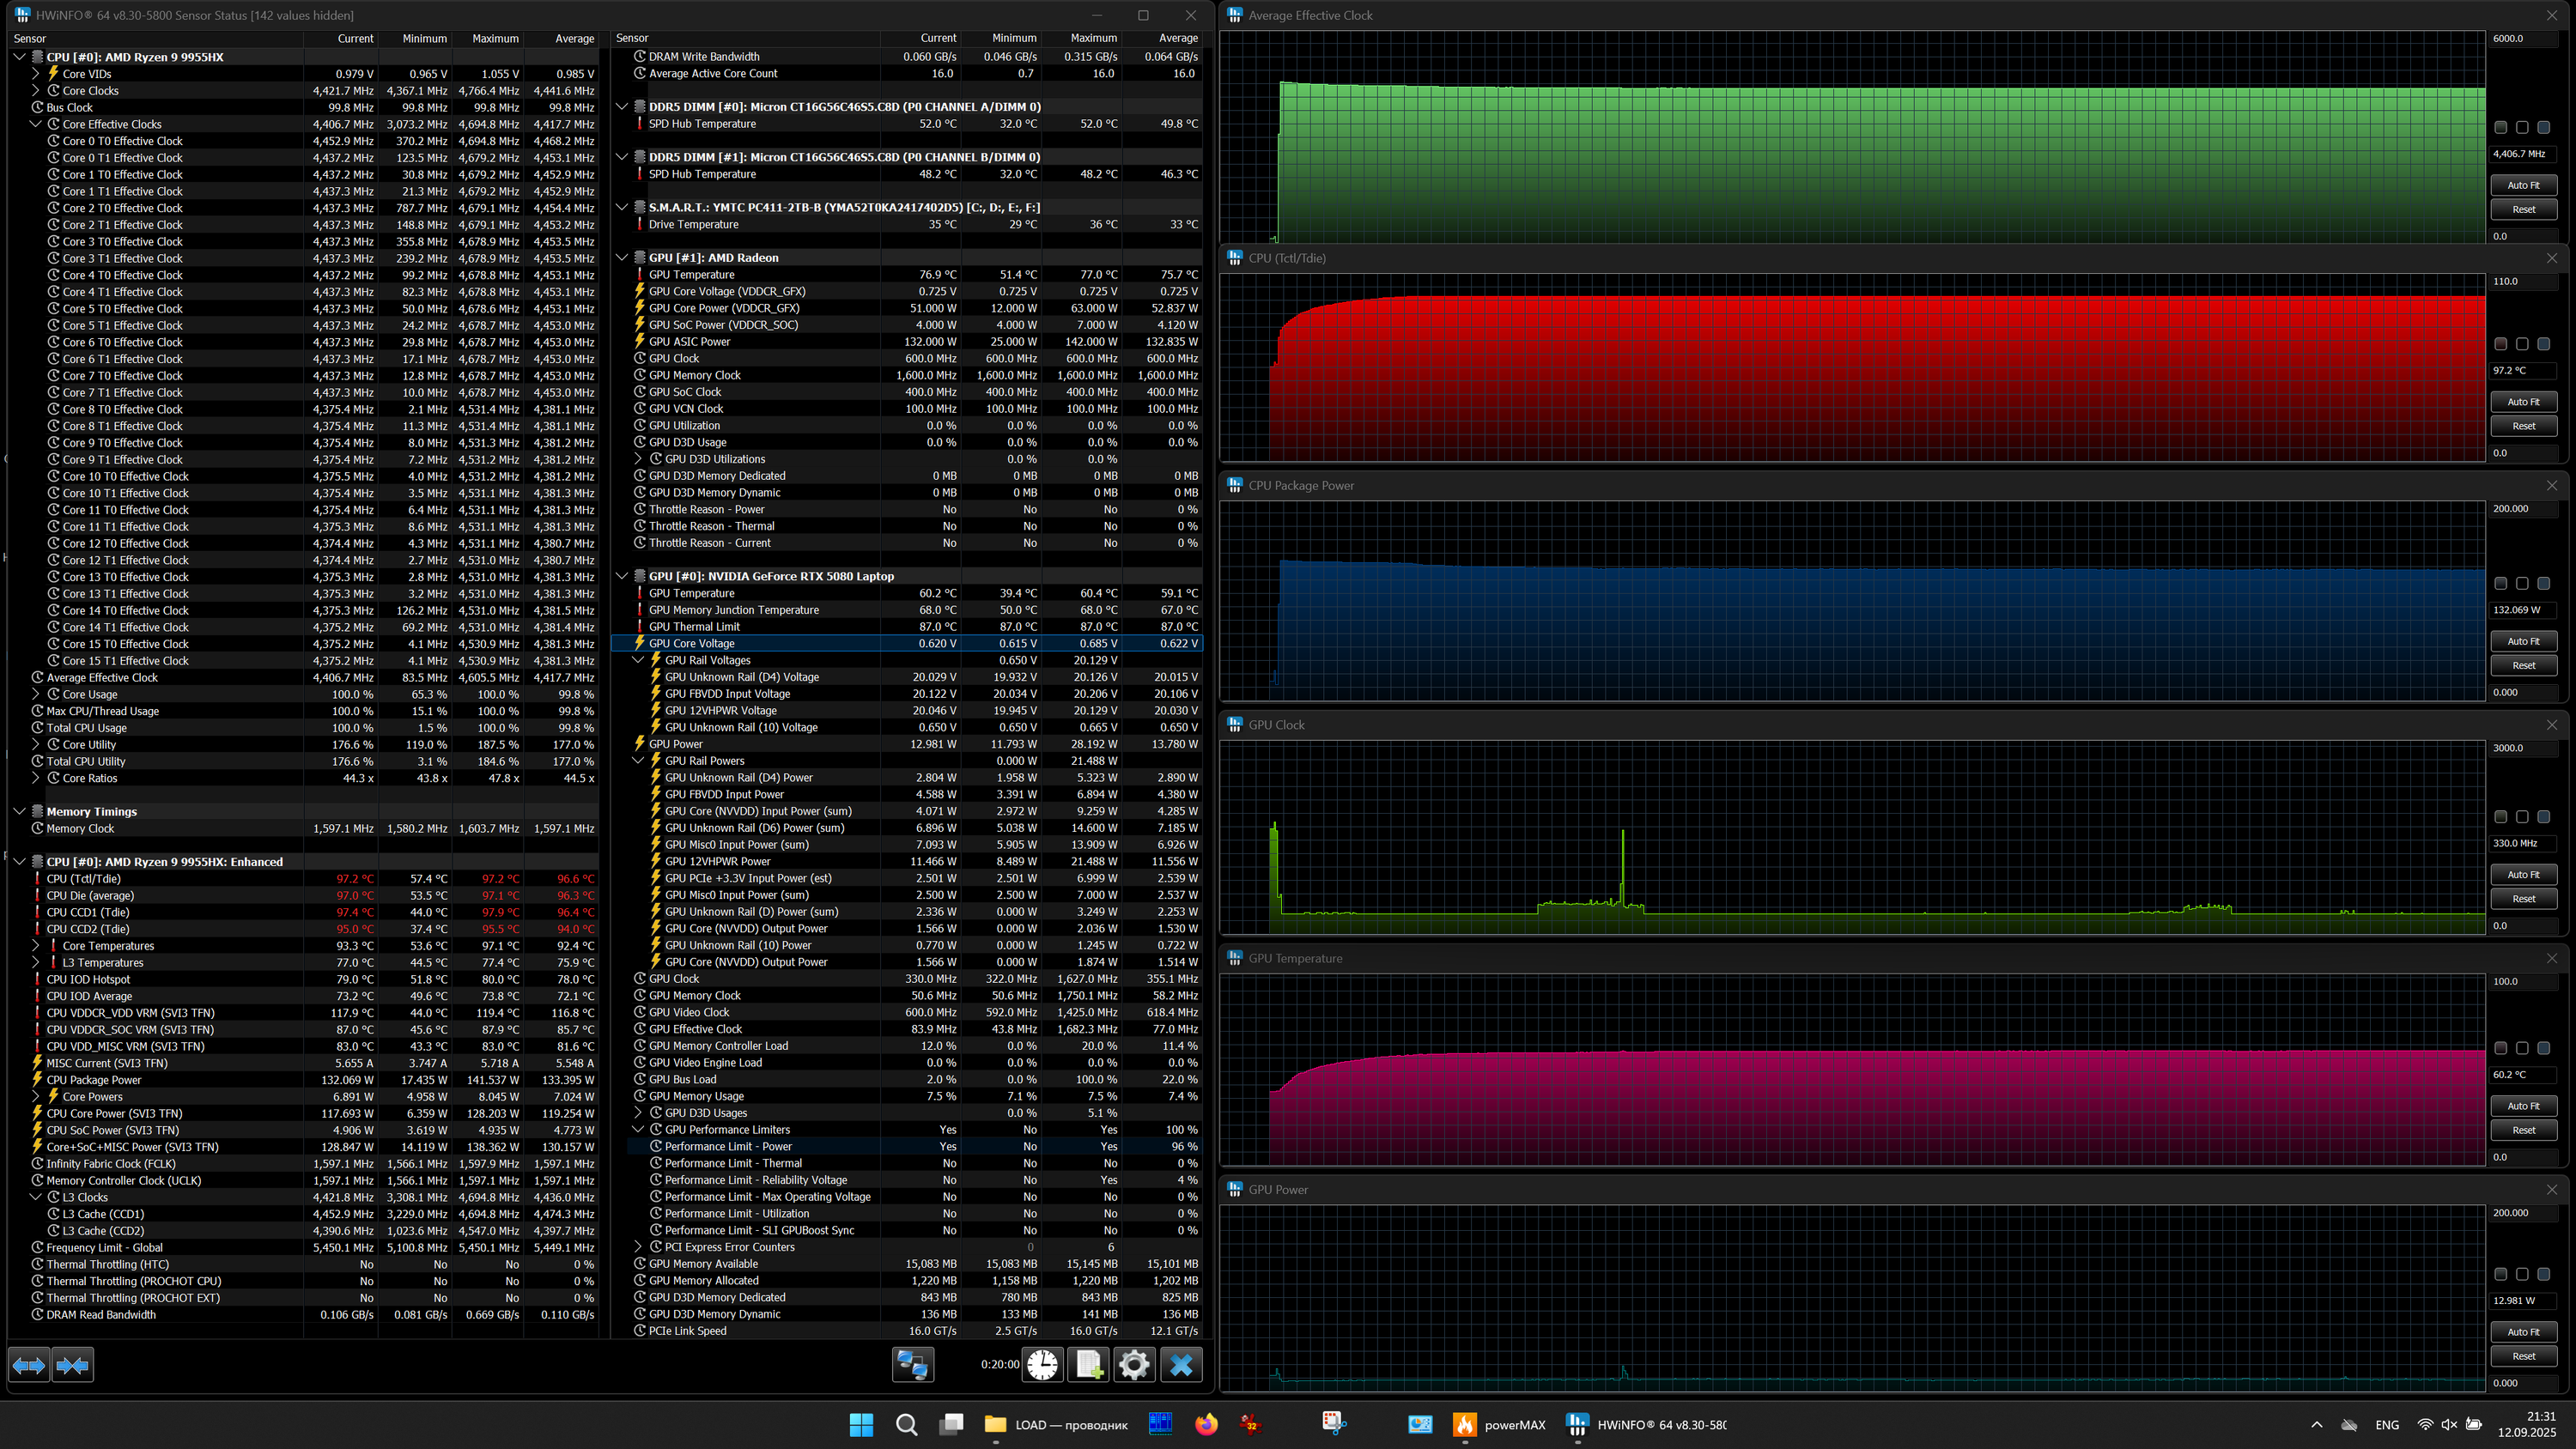Click the expand layout arrows button
The height and width of the screenshot is (1449, 2576).
click(x=29, y=1365)
